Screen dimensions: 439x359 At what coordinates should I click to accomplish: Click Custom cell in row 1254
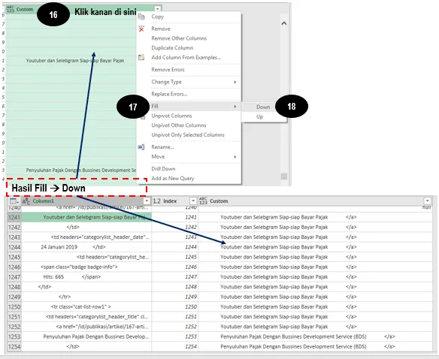coord(315,347)
